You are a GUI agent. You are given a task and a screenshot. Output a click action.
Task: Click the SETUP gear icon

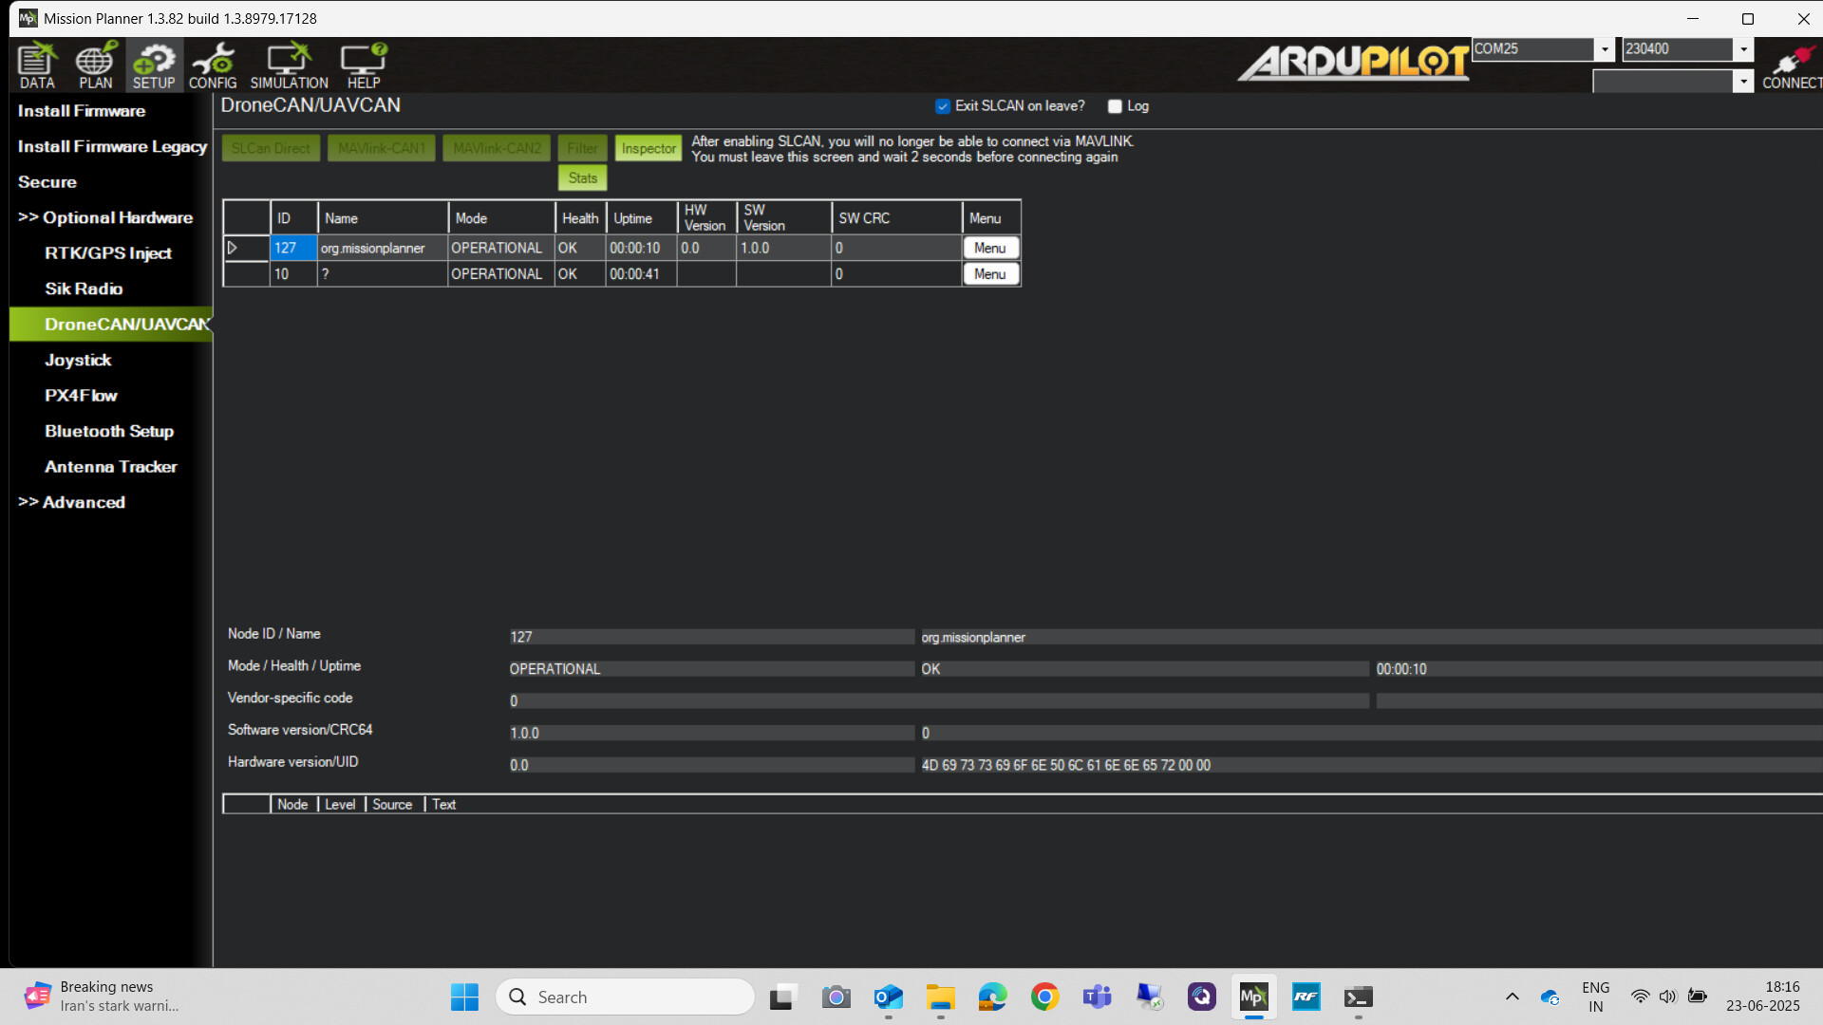click(x=154, y=65)
